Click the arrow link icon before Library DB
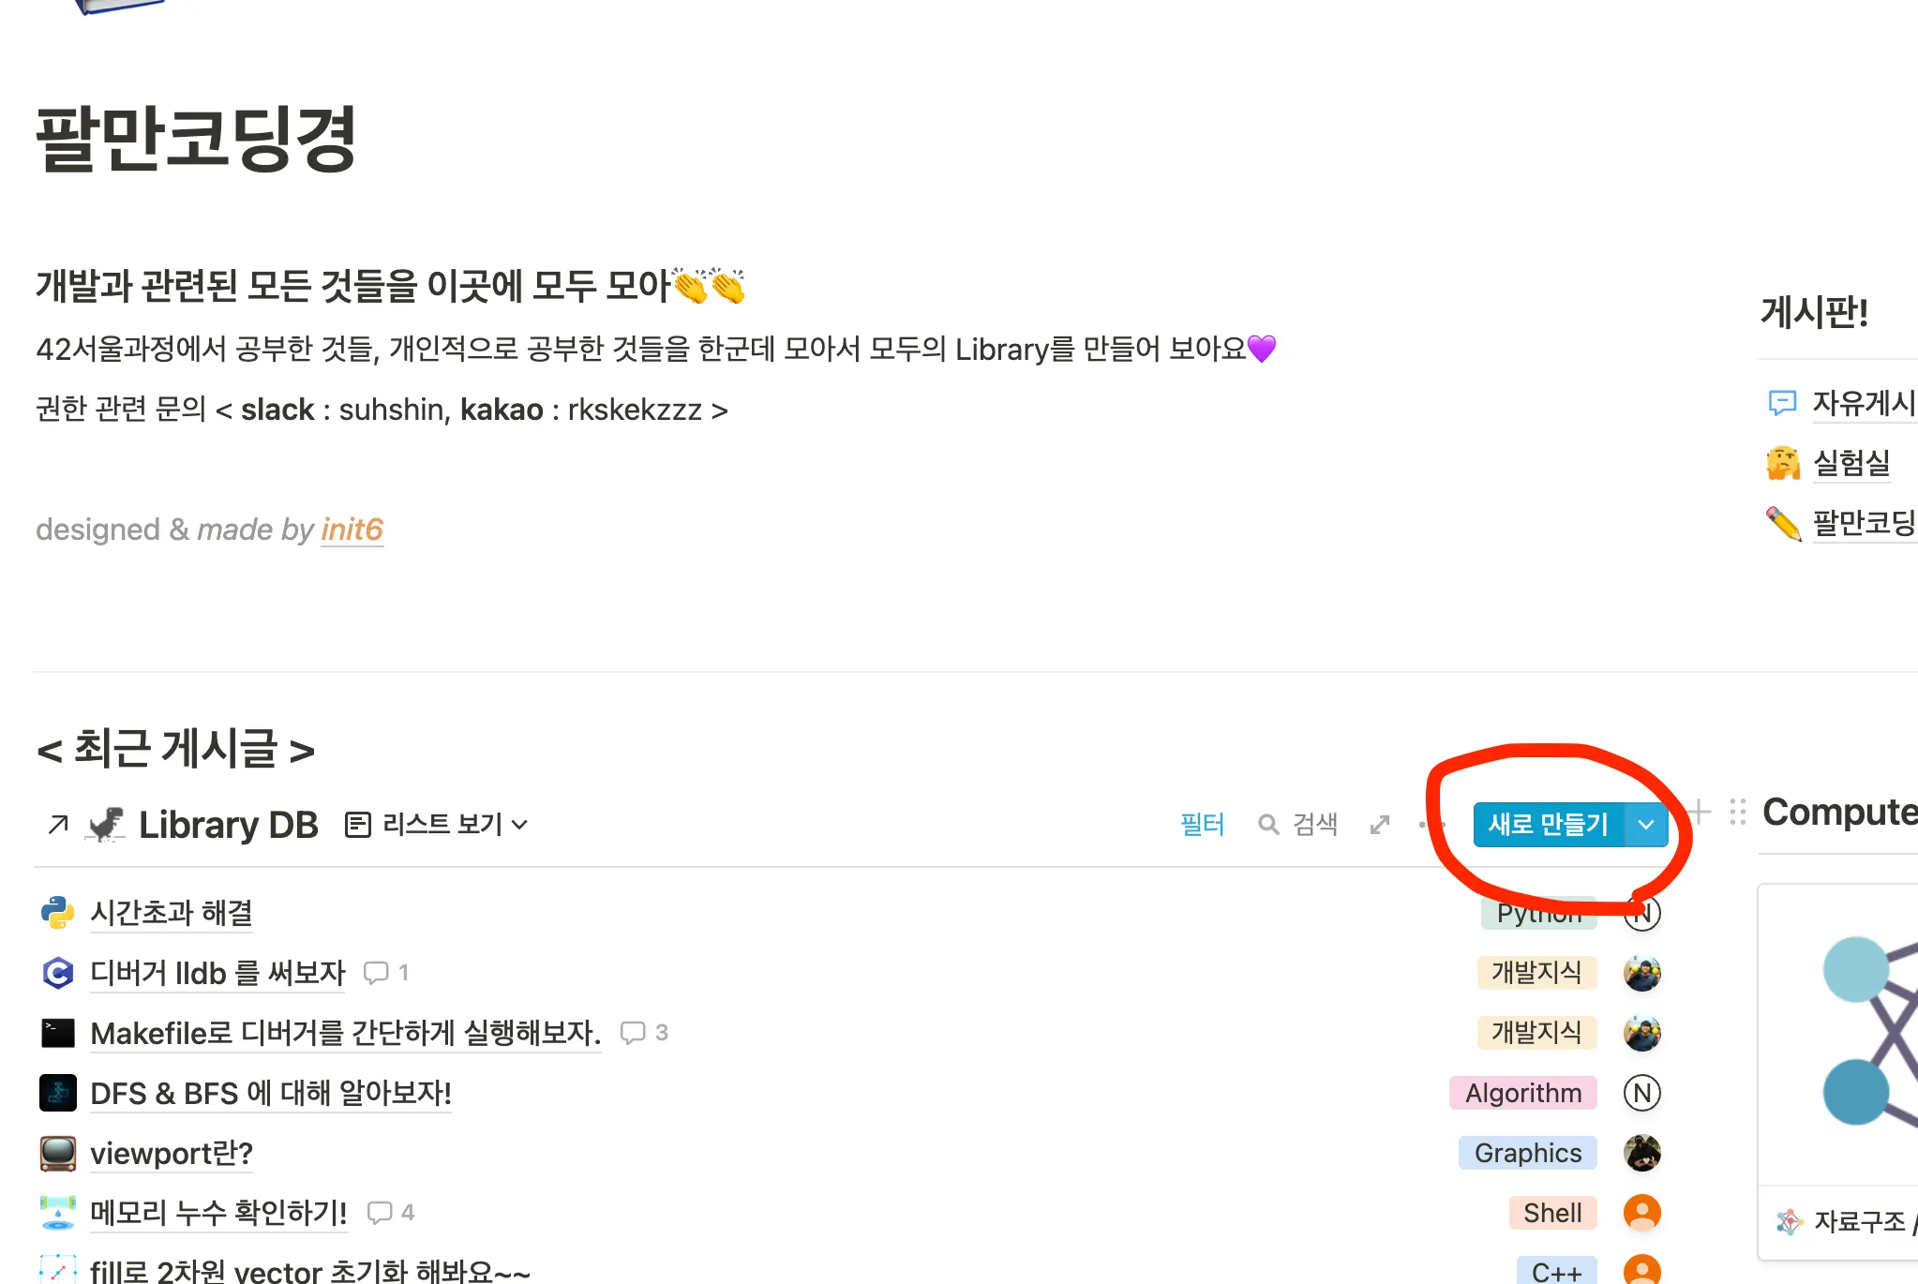 point(58,825)
